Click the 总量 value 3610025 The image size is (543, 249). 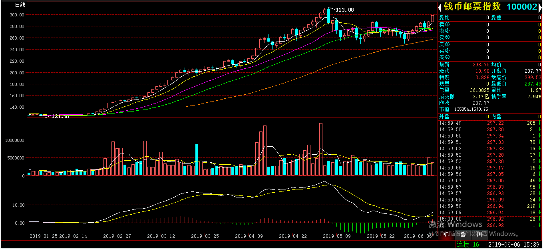coord(479,90)
